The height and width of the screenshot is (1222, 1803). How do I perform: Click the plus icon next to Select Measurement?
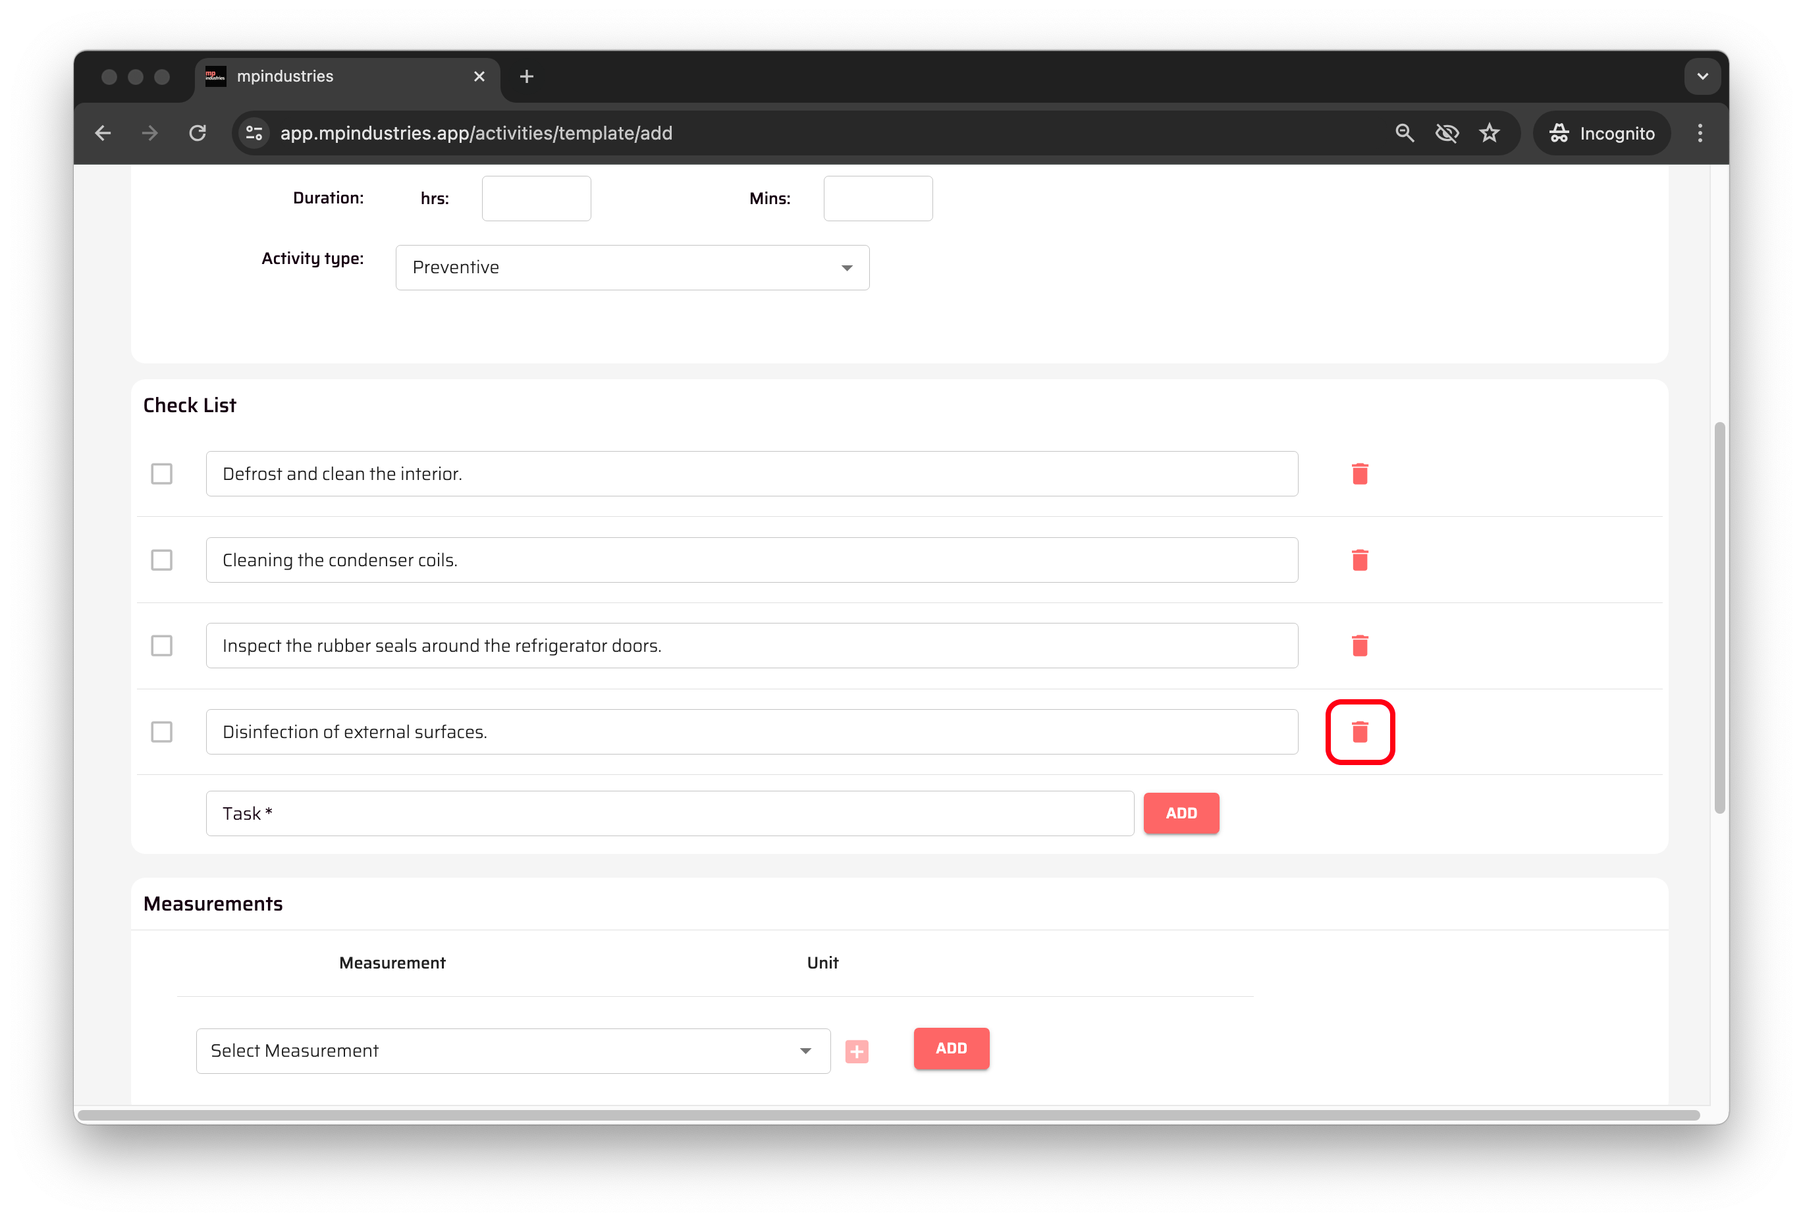pyautogui.click(x=857, y=1051)
